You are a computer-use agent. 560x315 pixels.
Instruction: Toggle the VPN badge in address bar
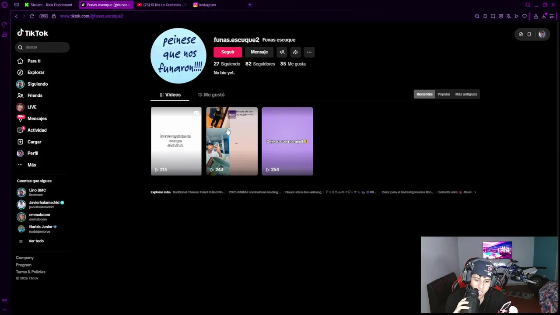[x=43, y=16]
